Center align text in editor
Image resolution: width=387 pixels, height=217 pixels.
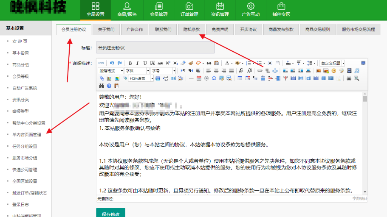[216, 71]
